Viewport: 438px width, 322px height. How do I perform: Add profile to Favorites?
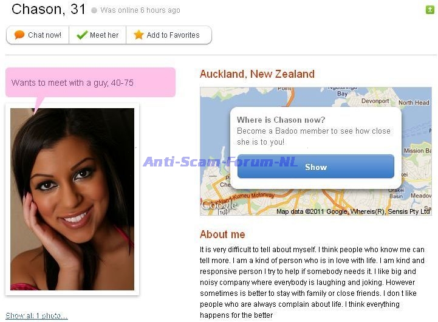point(169,35)
